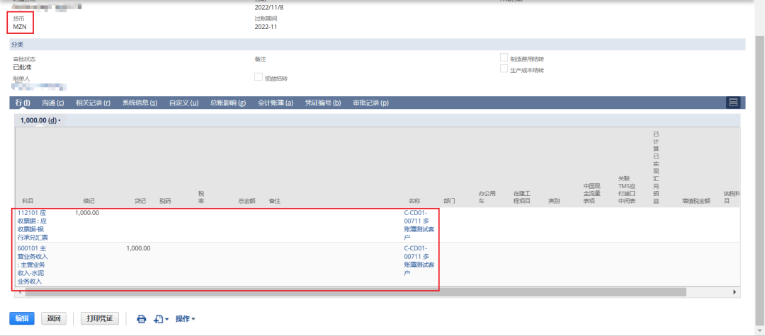765x336 pixels.
Task: Click the 办公用车 column header
Action: (x=487, y=197)
